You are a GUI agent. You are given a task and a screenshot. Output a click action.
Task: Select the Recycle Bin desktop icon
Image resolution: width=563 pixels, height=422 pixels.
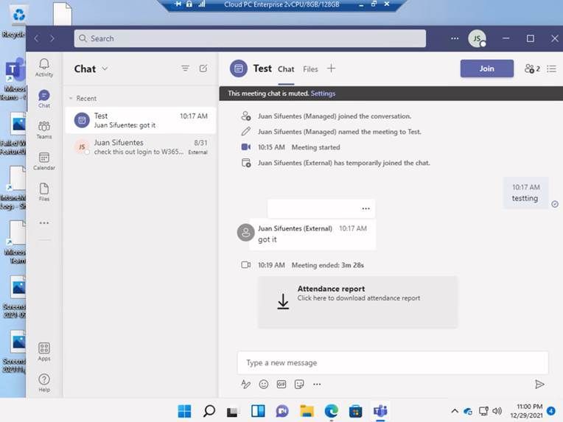point(14,20)
